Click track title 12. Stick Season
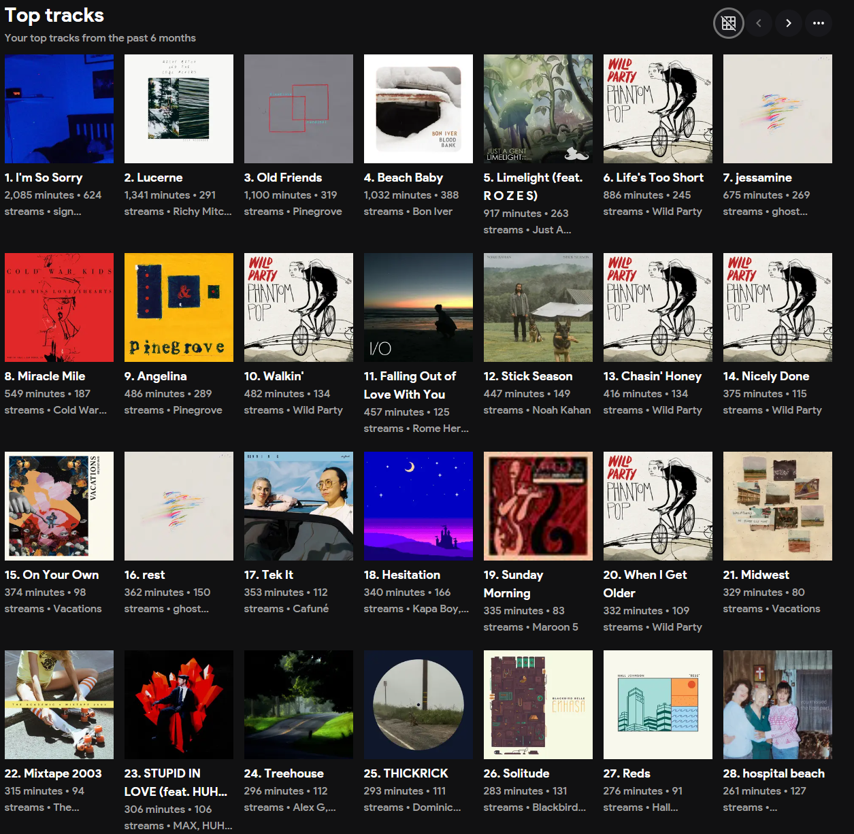Viewport: 854px width, 834px height. (528, 376)
